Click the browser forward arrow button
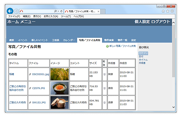 (16, 11)
